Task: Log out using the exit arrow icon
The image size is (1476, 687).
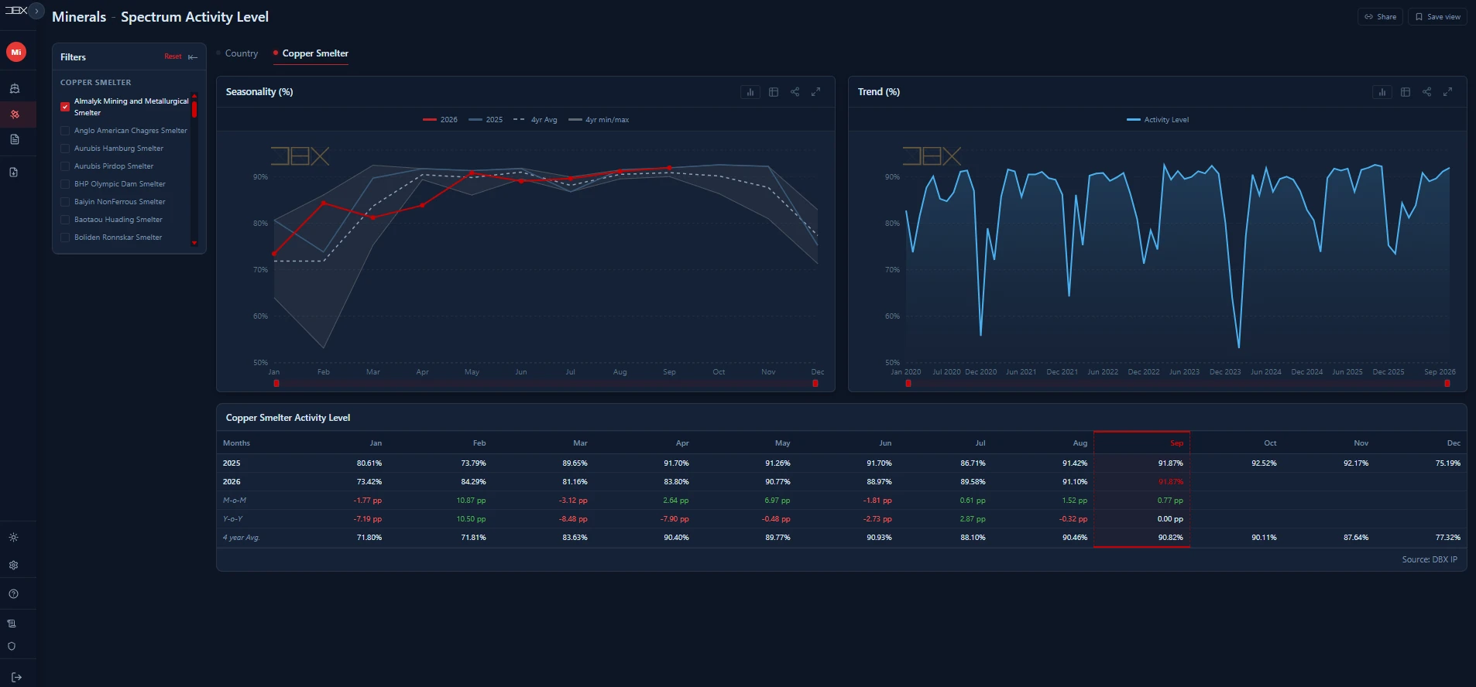Action: click(16, 677)
